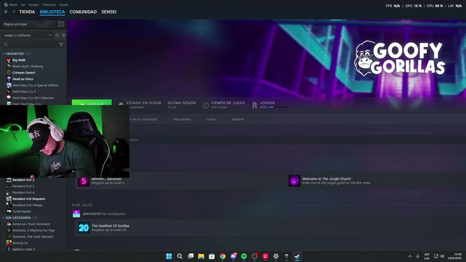Show recent games with clock icon

[57, 35]
